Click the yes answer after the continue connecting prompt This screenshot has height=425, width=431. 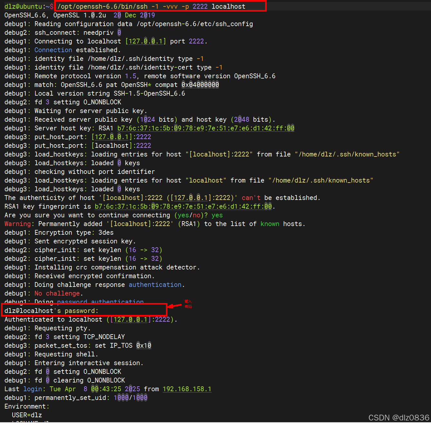(x=217, y=215)
